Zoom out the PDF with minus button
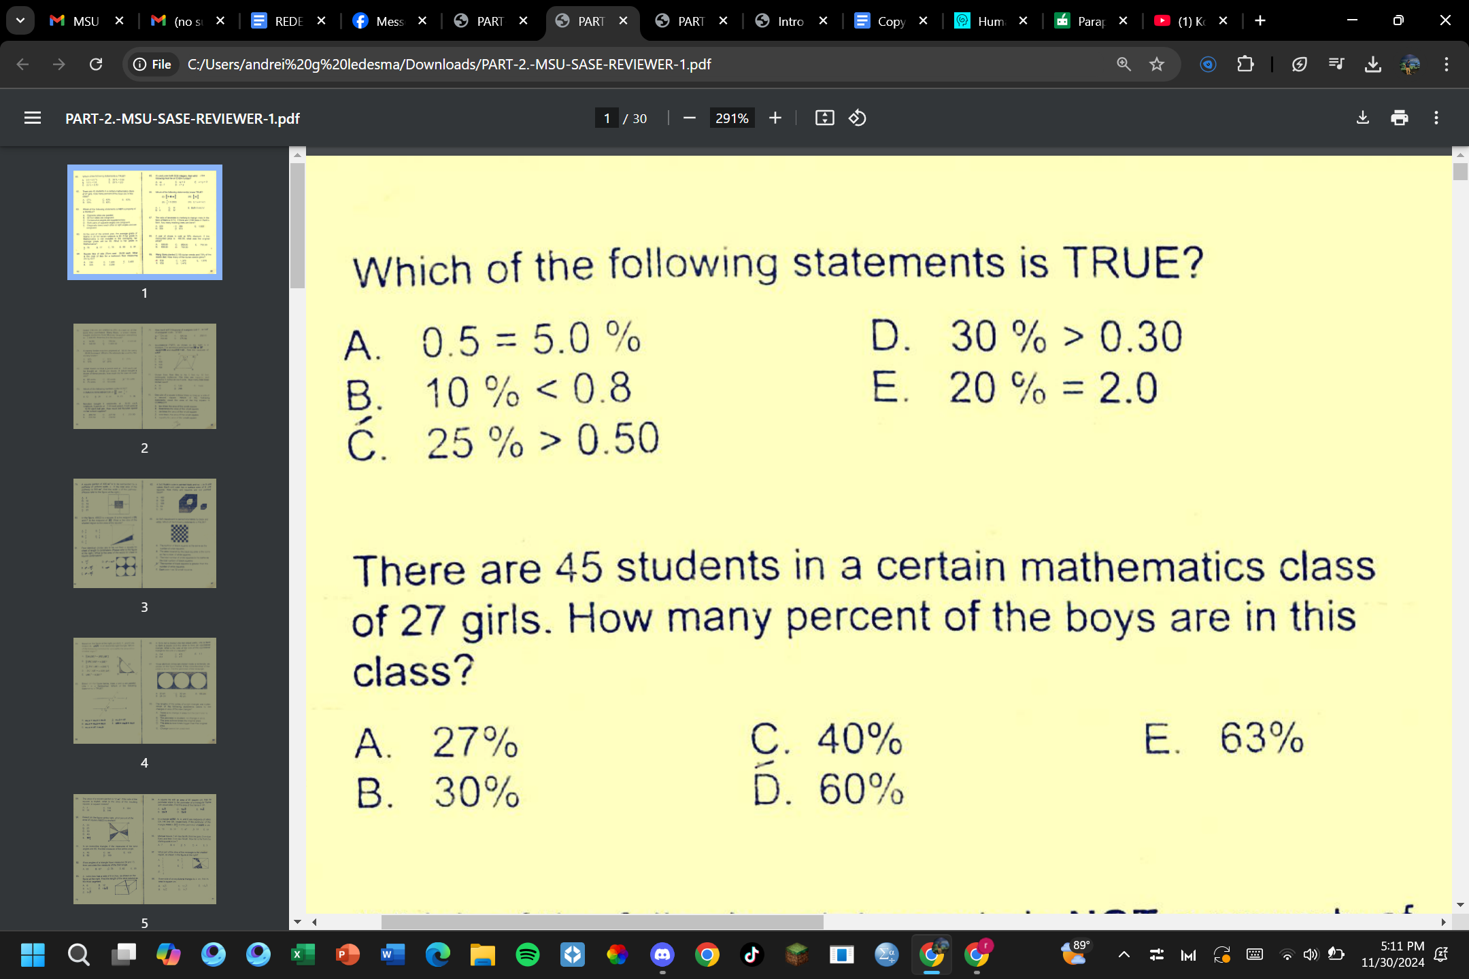 [x=689, y=118]
